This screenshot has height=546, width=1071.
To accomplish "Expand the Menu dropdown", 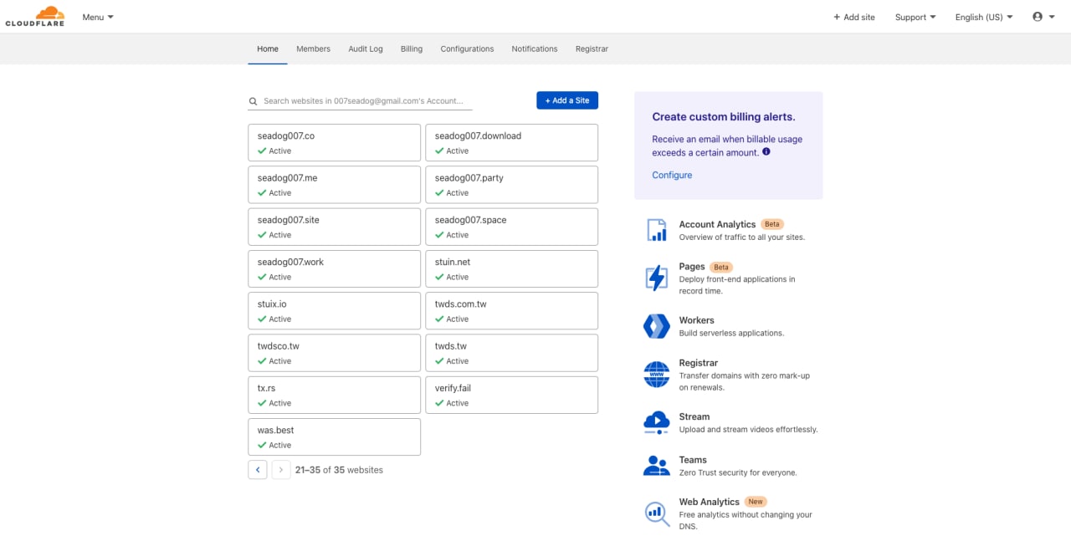I will point(98,17).
